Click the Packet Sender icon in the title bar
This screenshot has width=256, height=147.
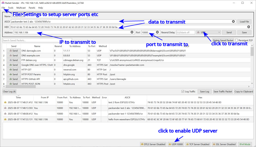[x=3, y=3]
